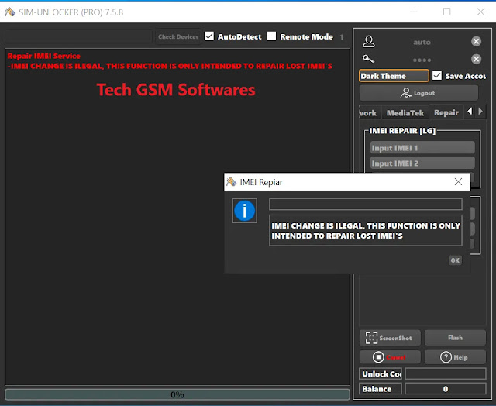Click the IMEI REPAIR [LG] group heading
The width and height of the screenshot is (496, 406).
[402, 131]
